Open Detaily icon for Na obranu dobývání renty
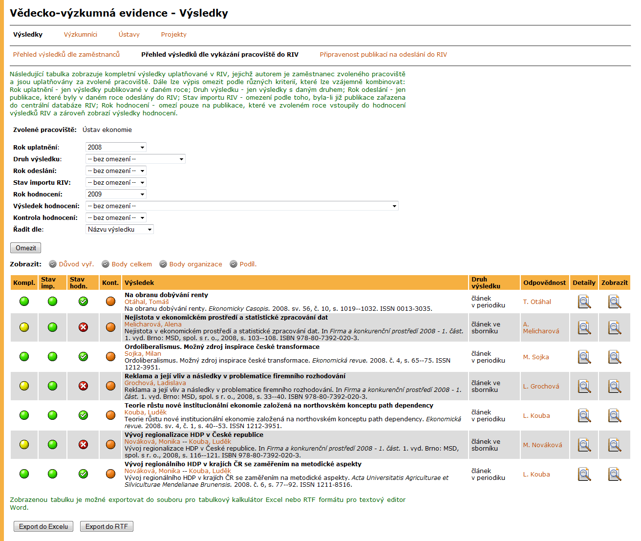The height and width of the screenshot is (541, 641). 584,302
